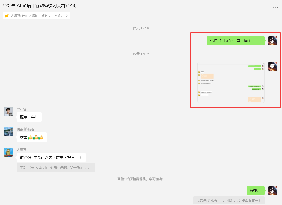Select the 好哒。 message bubble
This screenshot has height=205, width=282.
pyautogui.click(x=256, y=191)
